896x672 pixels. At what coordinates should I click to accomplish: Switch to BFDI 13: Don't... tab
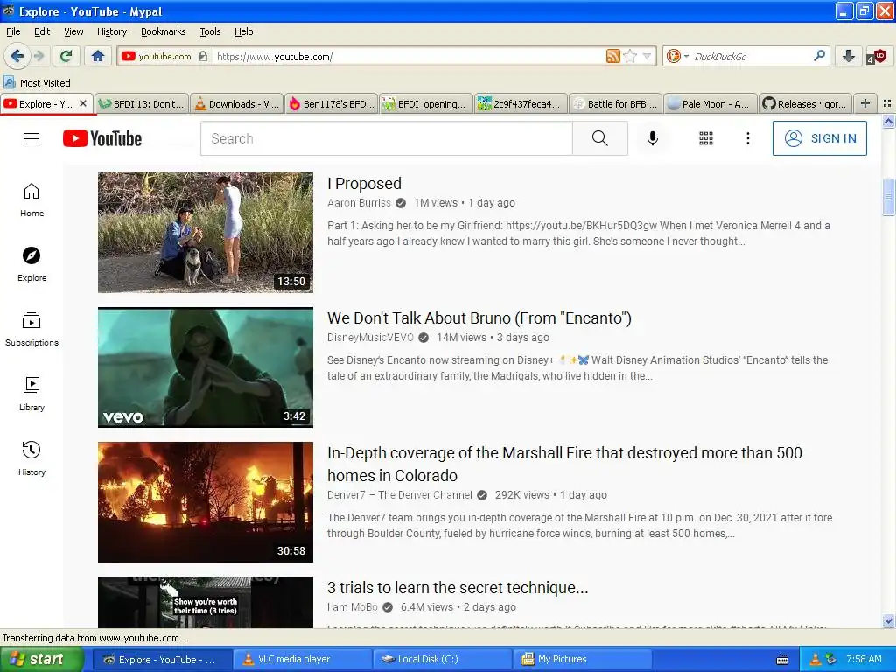click(x=141, y=104)
